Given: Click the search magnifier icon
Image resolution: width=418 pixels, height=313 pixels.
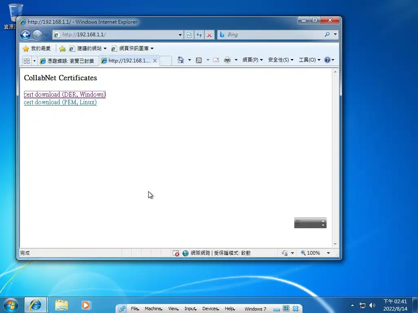Looking at the screenshot, I should point(327,34).
